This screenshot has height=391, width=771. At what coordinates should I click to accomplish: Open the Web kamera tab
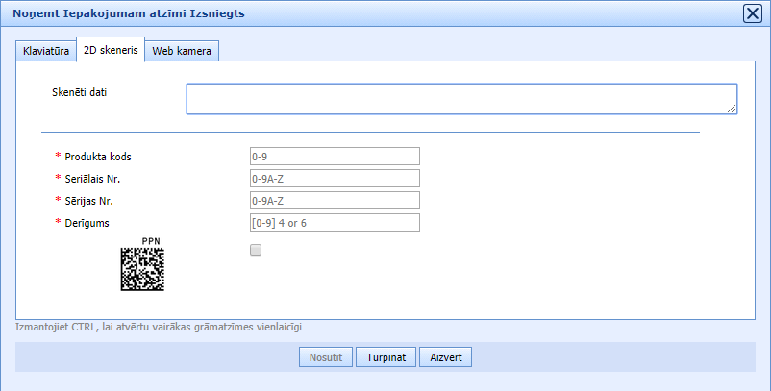coord(183,51)
